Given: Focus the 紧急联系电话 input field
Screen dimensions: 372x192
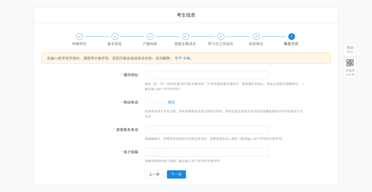Looking at the screenshot, I should tap(206, 130).
